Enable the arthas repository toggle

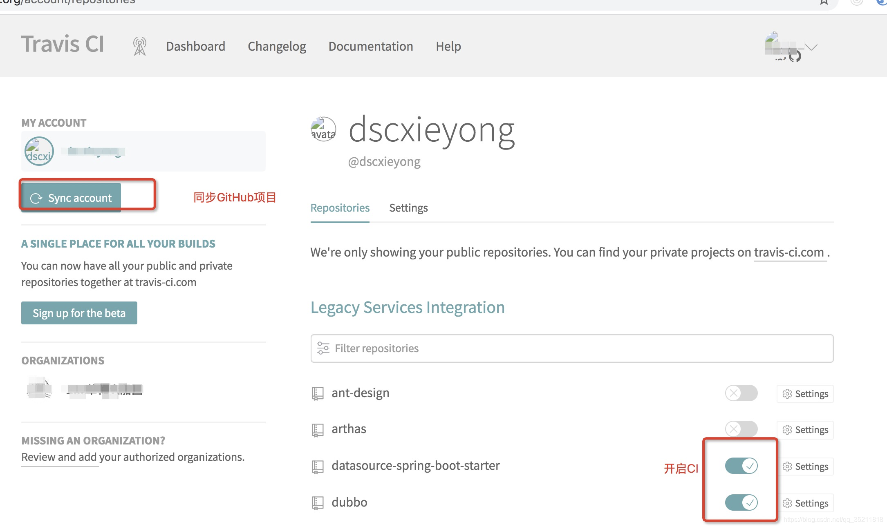click(x=741, y=429)
